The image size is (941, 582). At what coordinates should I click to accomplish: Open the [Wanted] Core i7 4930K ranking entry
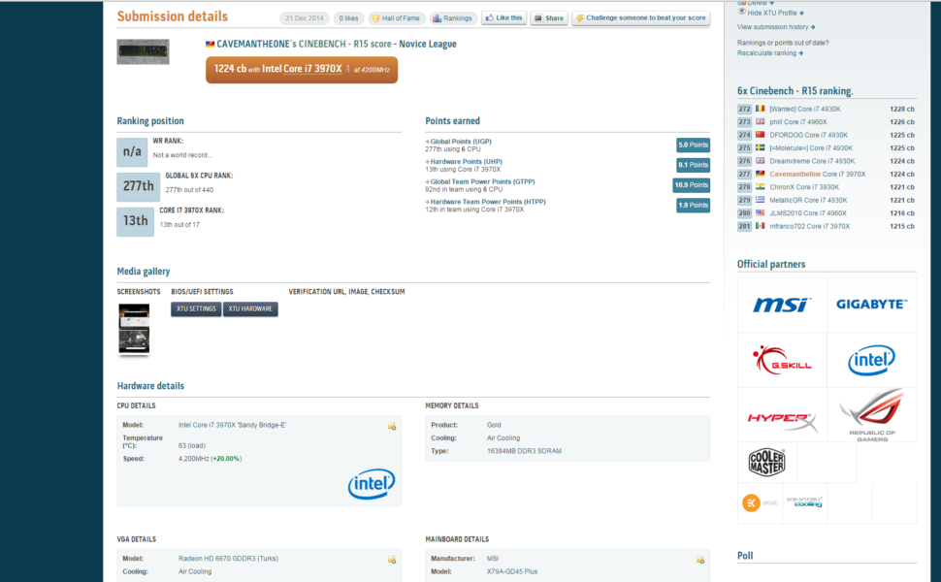[x=805, y=110]
